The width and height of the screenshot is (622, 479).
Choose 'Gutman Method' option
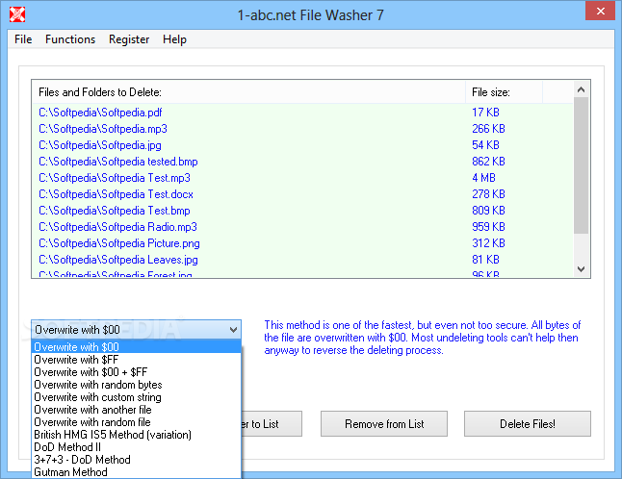[x=136, y=472]
